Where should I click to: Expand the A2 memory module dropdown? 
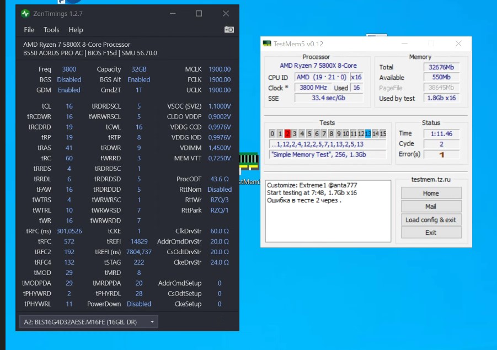point(89,322)
